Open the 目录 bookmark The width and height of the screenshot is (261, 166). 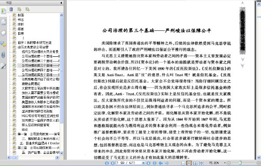tap(21, 33)
